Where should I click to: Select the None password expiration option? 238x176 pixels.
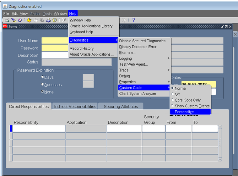pos(42,91)
